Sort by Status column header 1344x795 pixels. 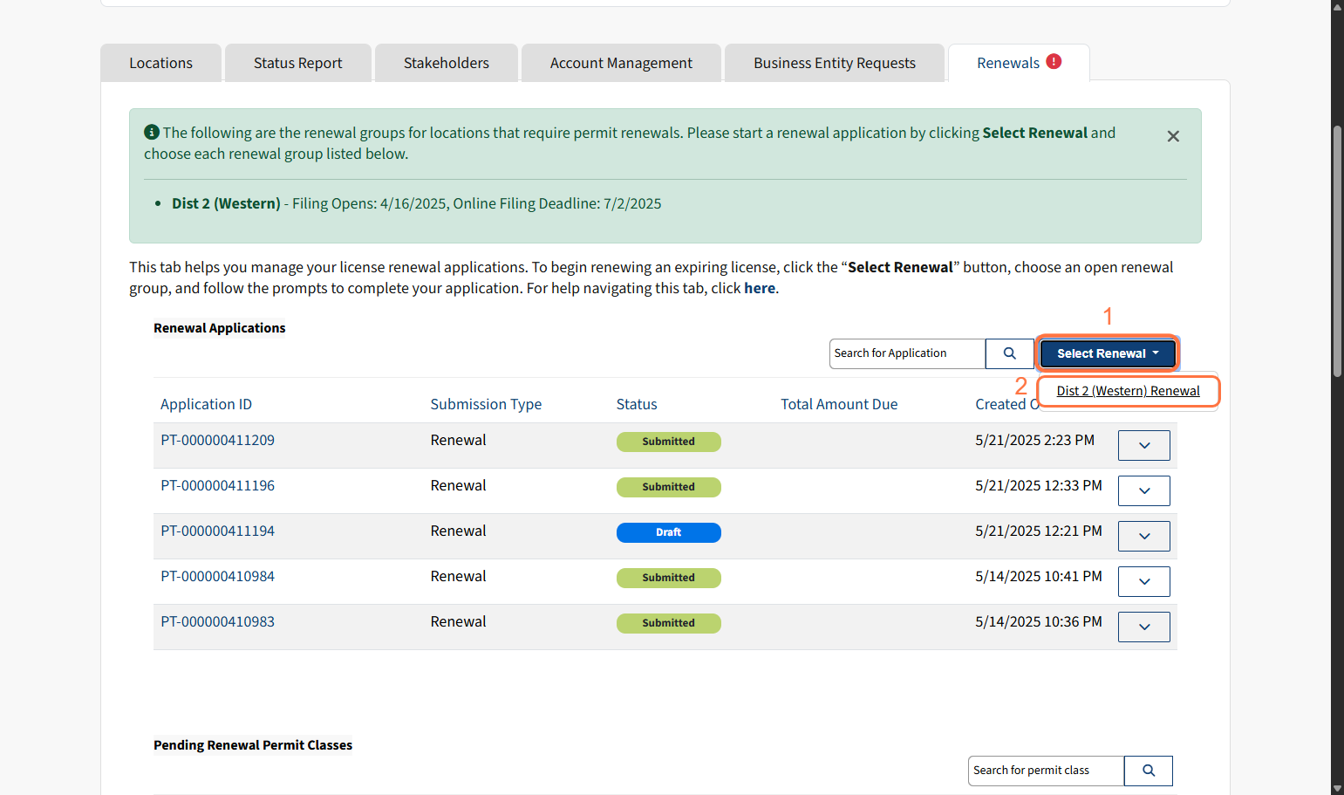point(637,404)
